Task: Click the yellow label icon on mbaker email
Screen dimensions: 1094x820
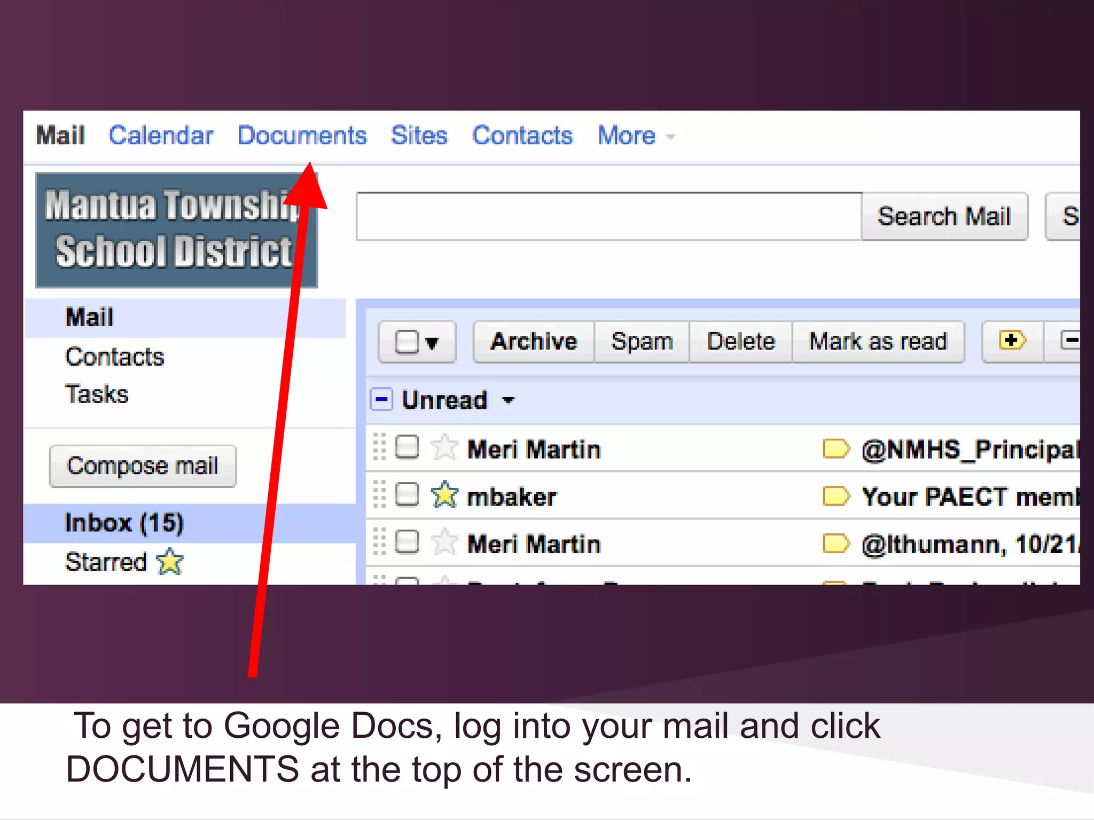Action: (835, 496)
